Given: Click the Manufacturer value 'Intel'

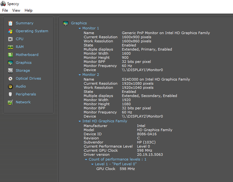Looking at the screenshot, I should pos(141,126).
